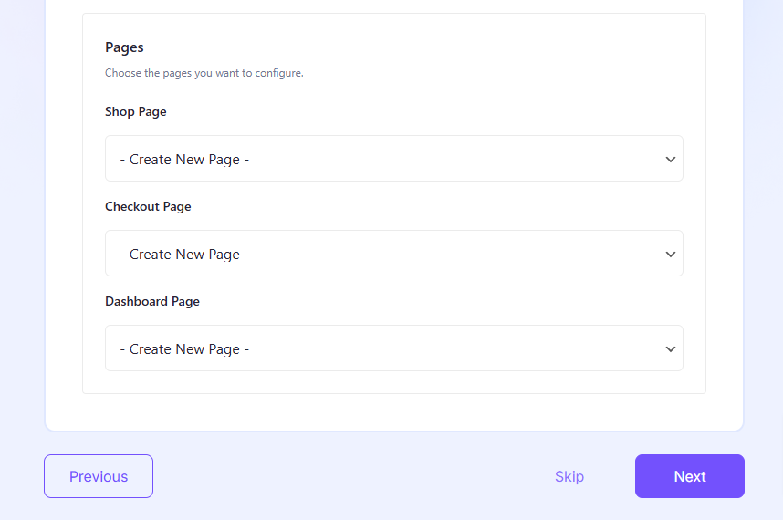
Task: Click 'Choose the pages you want to configure.' text
Action: pos(204,73)
